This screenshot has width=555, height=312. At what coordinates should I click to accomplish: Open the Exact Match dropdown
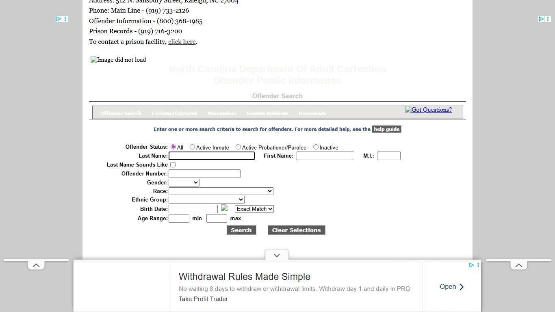(254, 209)
